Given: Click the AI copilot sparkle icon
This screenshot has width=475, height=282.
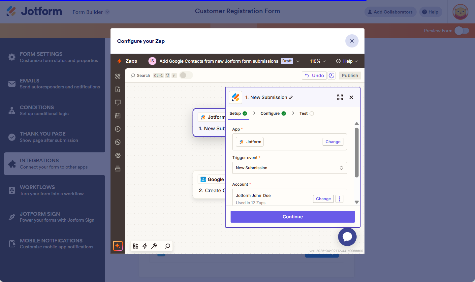Looking at the screenshot, I should [118, 246].
